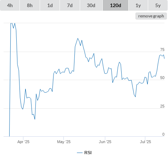
Task: Select the 4h time range tab
Action: (x=10, y=5)
